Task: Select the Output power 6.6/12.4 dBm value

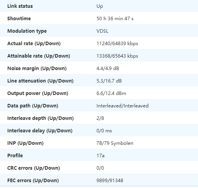Action: click(x=111, y=93)
